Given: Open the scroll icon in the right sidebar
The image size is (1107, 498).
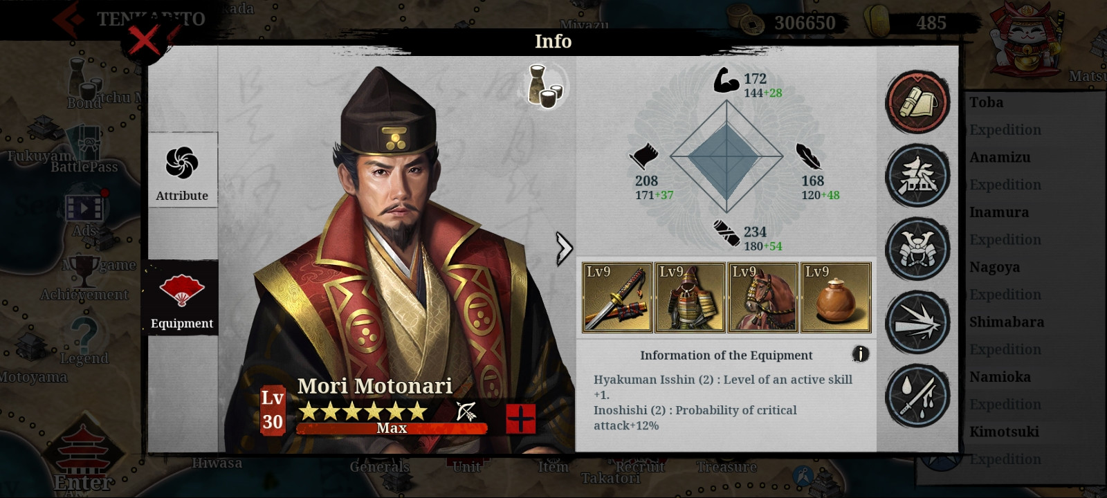Looking at the screenshot, I should click(x=918, y=102).
